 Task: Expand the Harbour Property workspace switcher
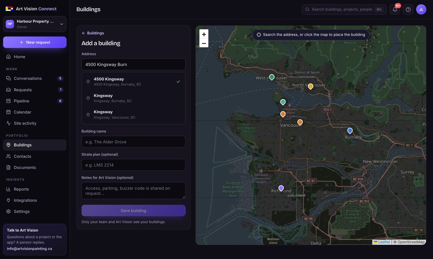pyautogui.click(x=35, y=24)
